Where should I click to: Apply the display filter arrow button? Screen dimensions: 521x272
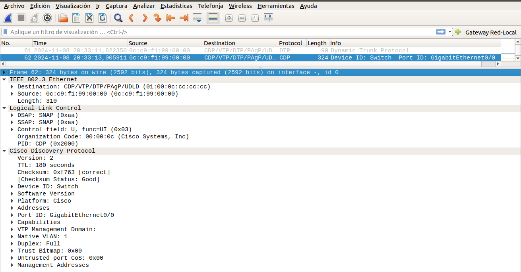pos(441,32)
